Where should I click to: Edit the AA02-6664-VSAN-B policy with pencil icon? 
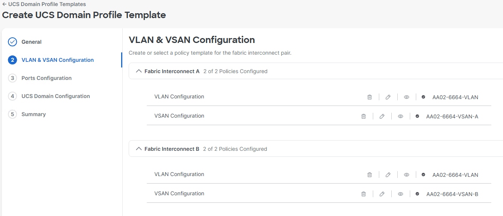pyautogui.click(x=382, y=194)
